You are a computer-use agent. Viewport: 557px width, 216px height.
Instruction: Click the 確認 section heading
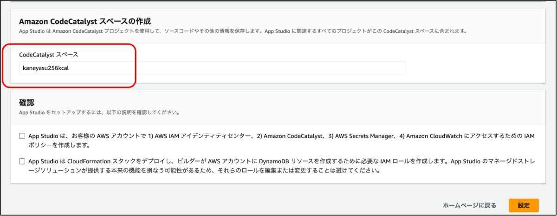point(27,102)
